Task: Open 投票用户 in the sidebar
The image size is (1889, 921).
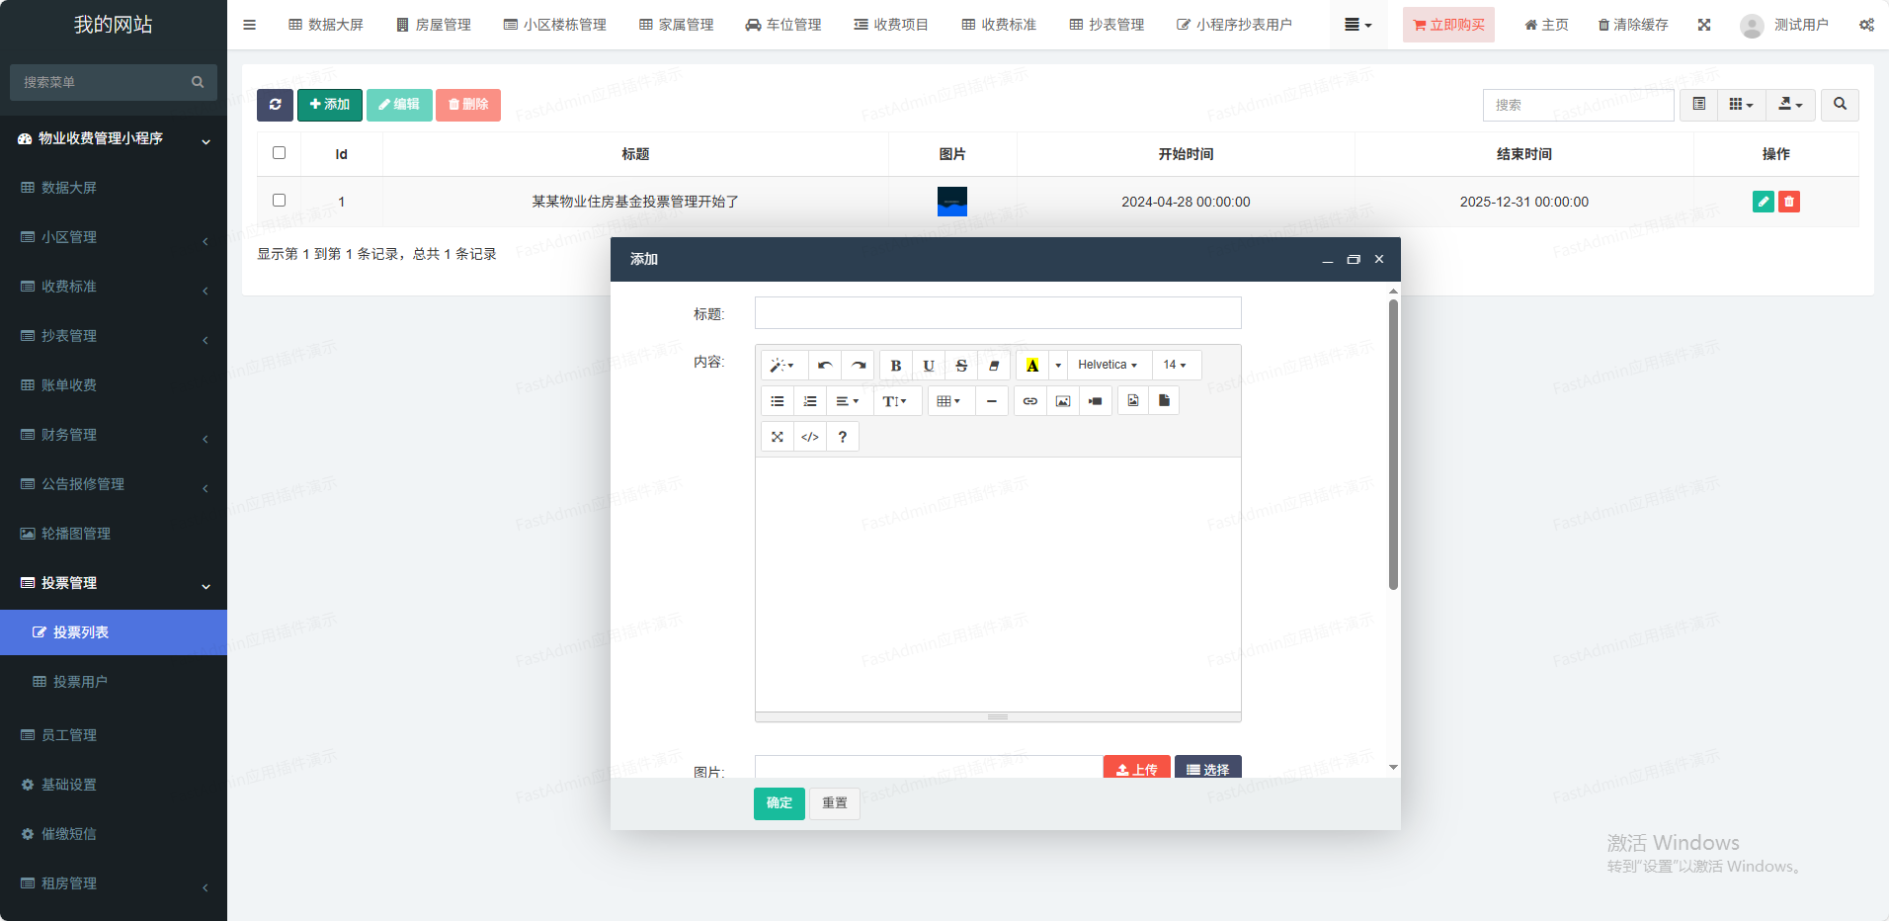Action: click(80, 682)
